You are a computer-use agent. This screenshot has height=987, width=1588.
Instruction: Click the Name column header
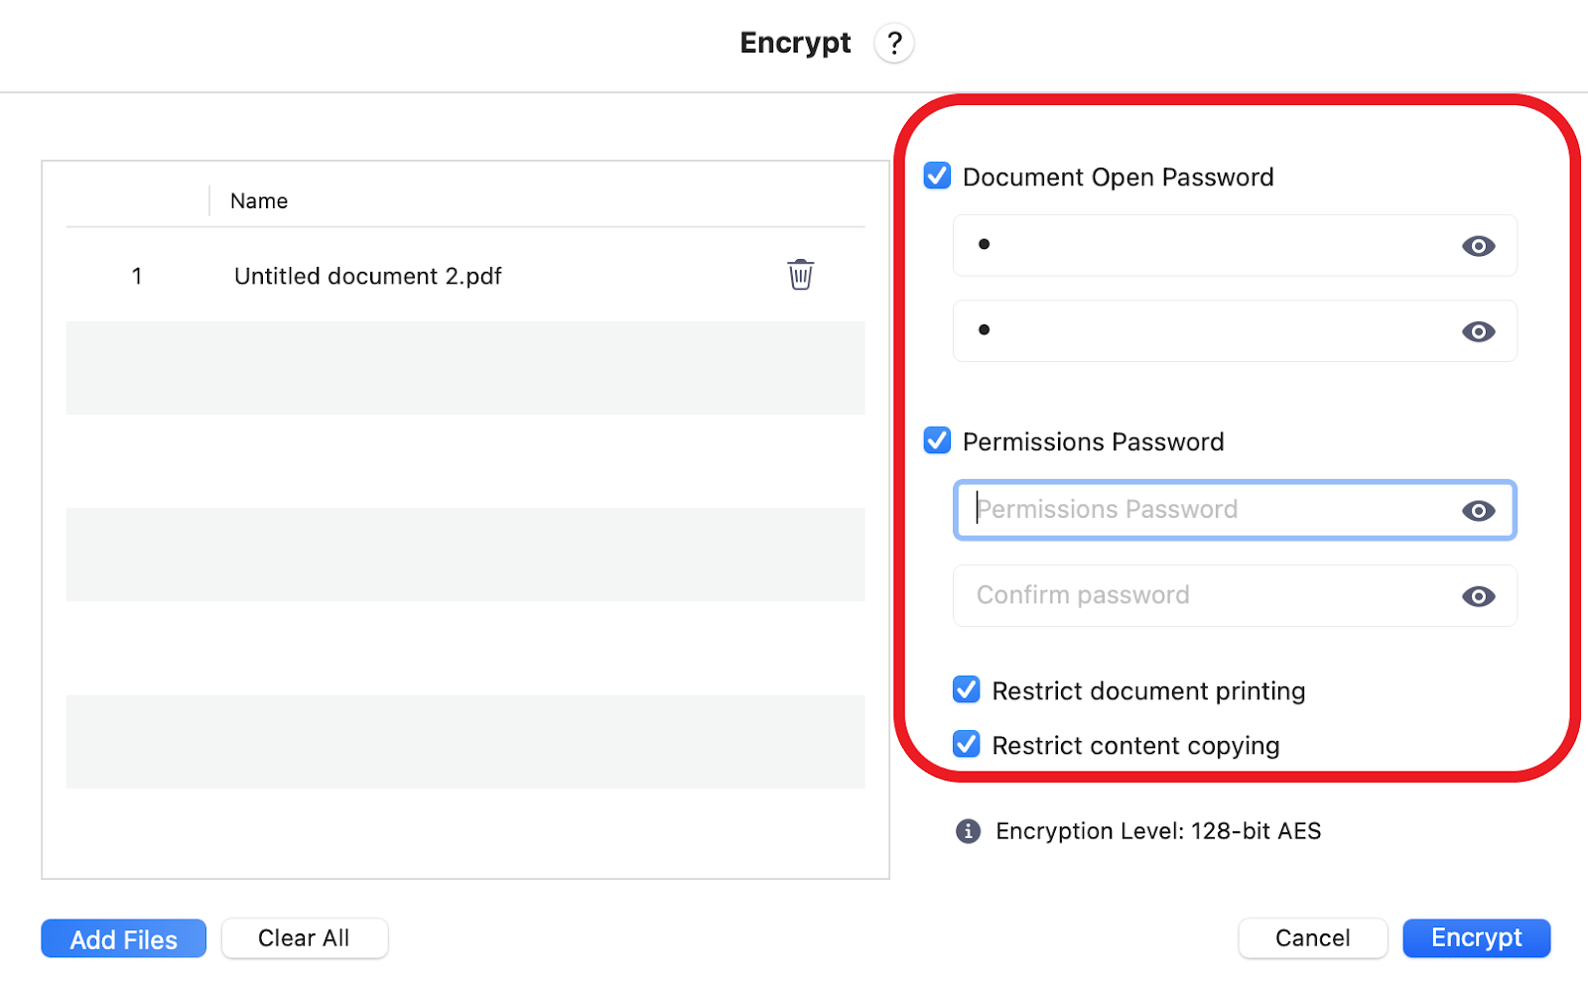click(x=259, y=201)
